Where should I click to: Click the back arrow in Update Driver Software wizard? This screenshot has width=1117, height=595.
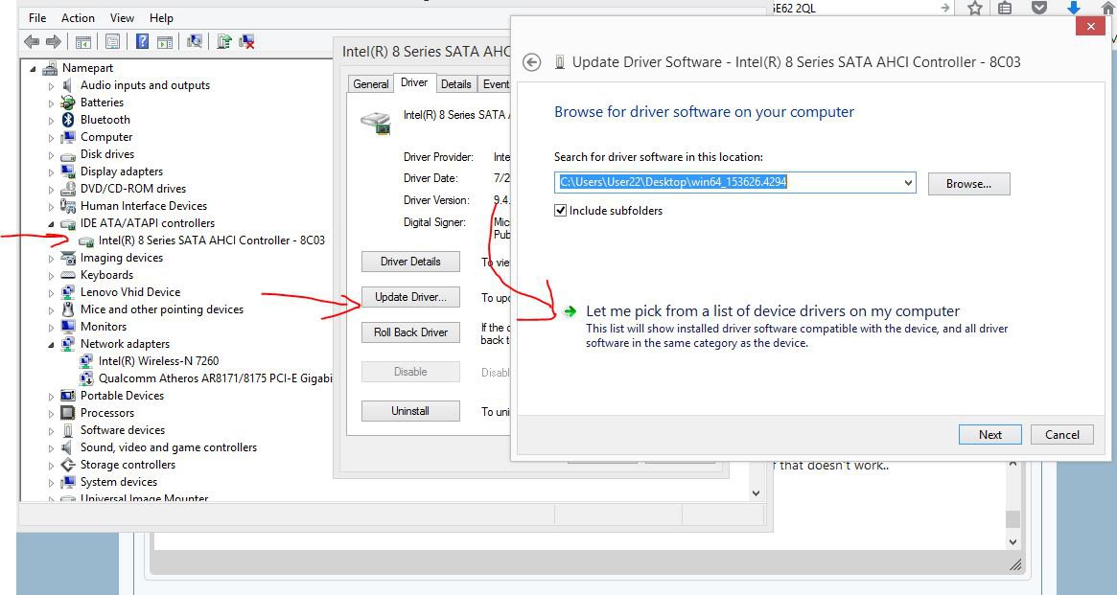(531, 62)
